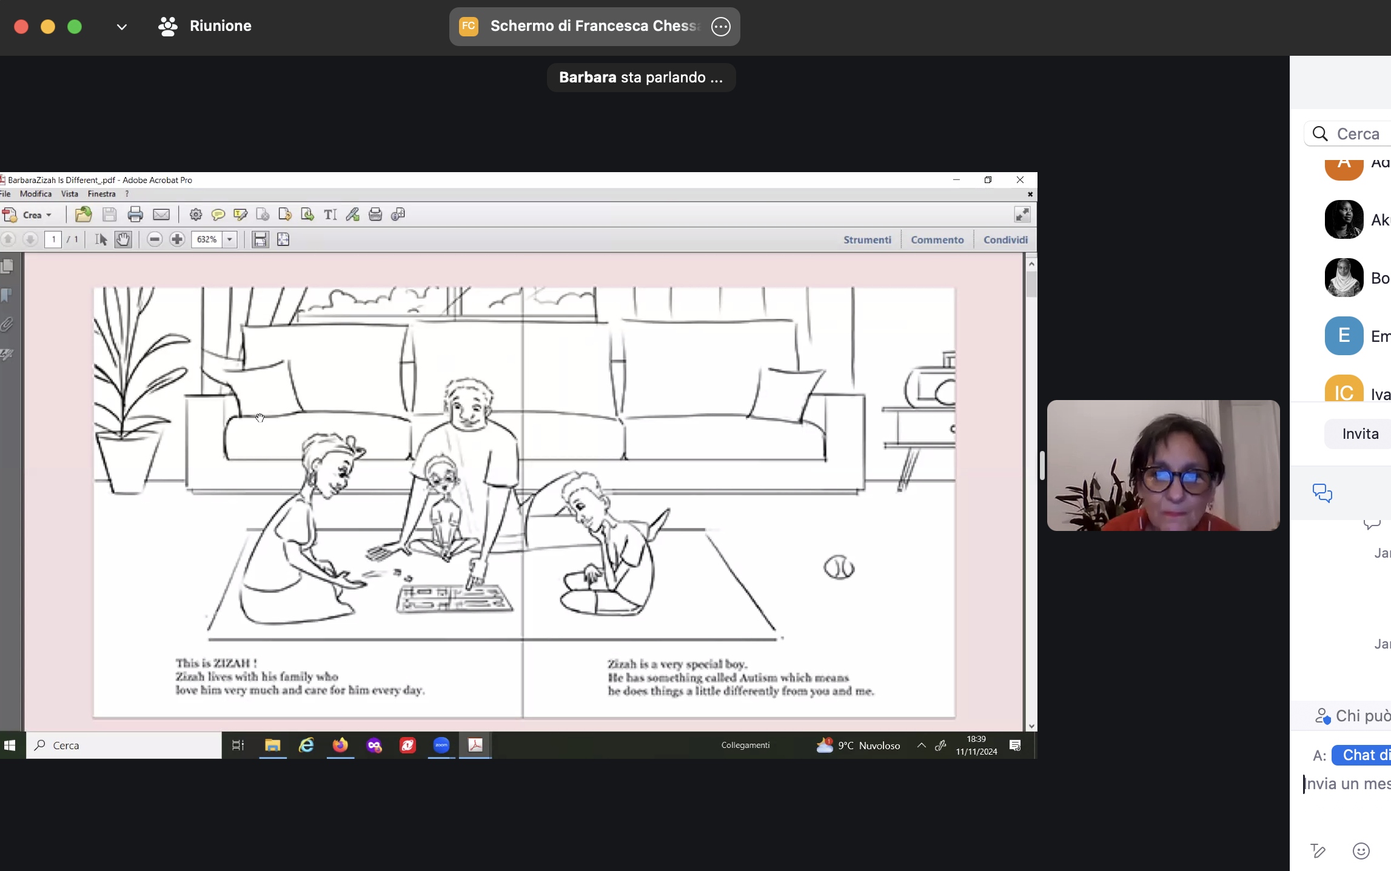Click the Windows Start button

(x=10, y=746)
